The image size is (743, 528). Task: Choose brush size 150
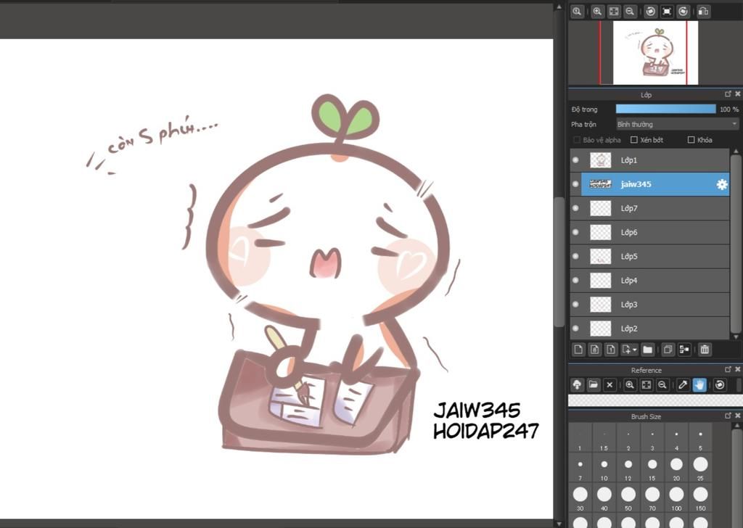[700, 498]
